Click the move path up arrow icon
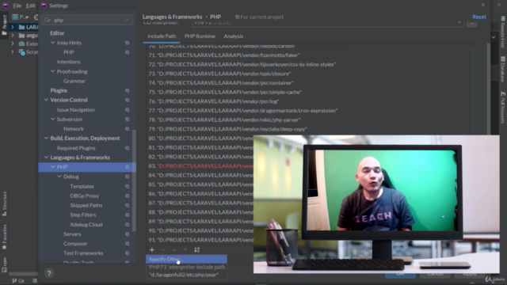 [174, 249]
